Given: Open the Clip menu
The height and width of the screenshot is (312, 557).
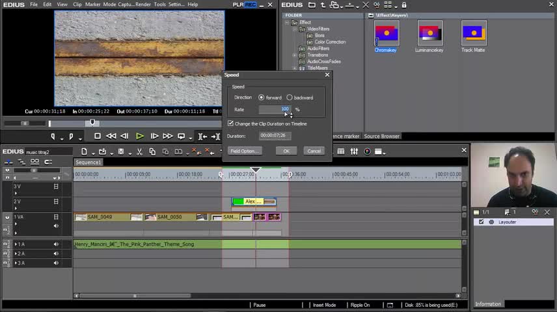Looking at the screenshot, I should (x=77, y=5).
